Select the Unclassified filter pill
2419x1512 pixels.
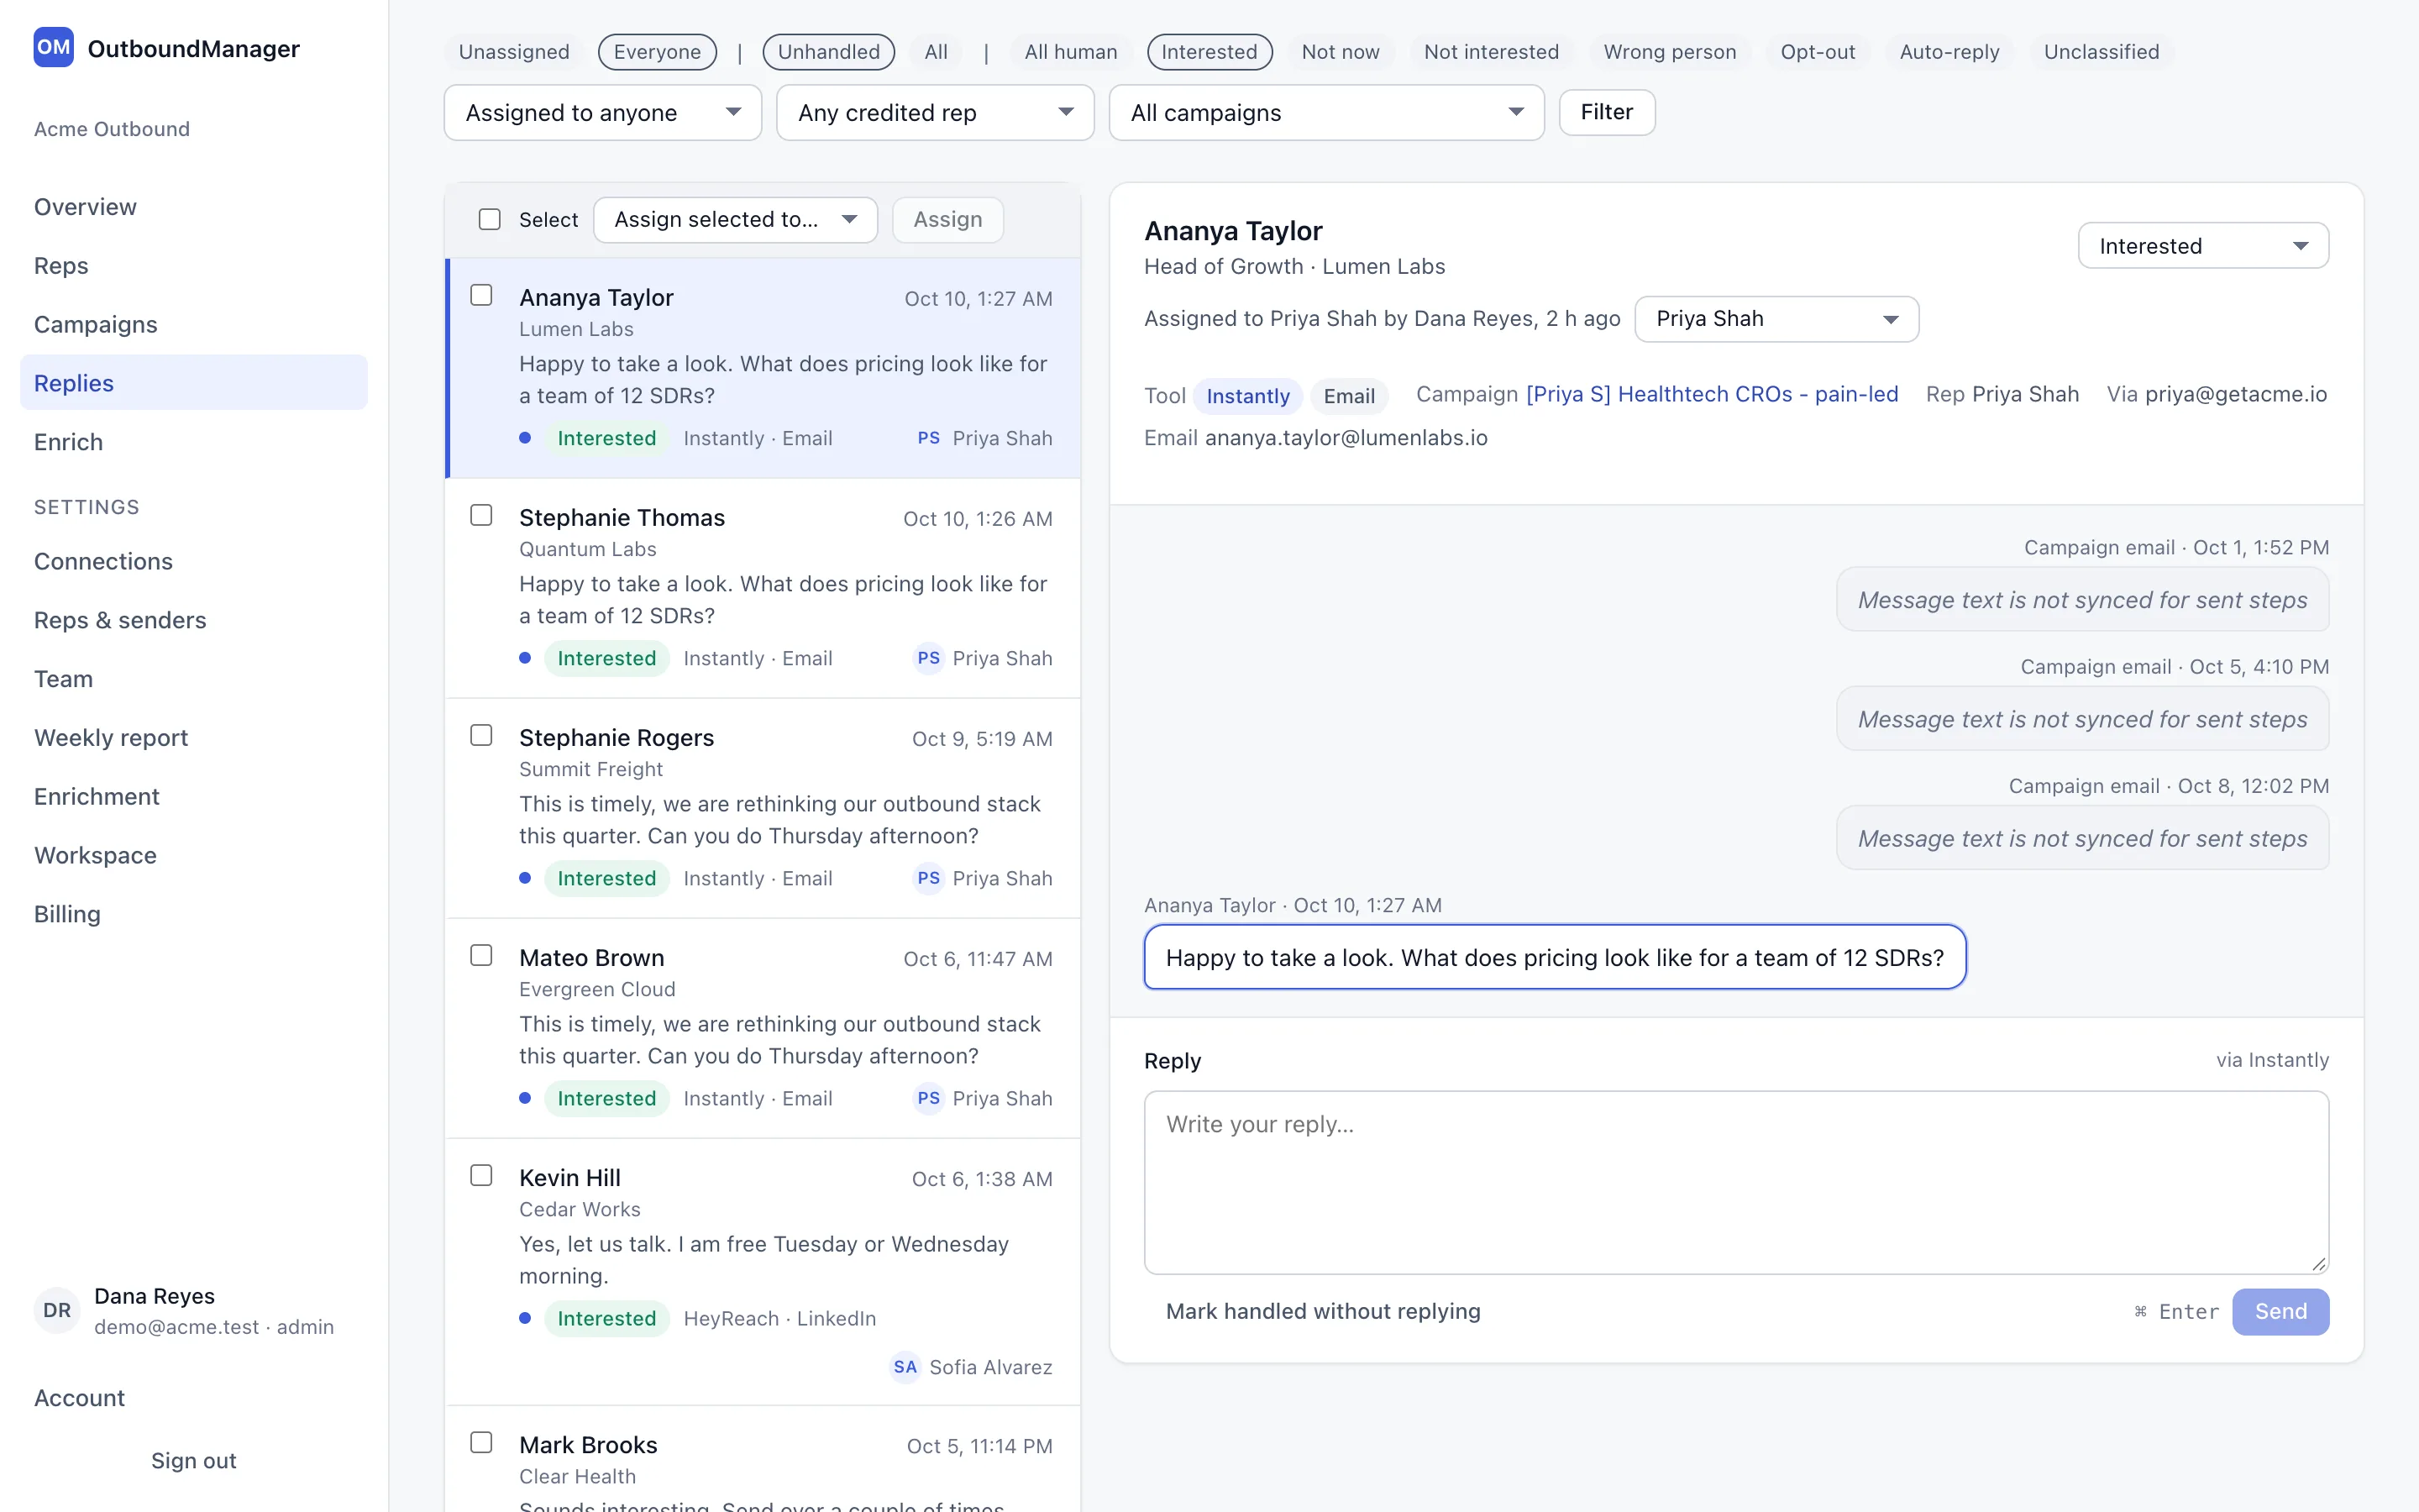click(x=2102, y=52)
